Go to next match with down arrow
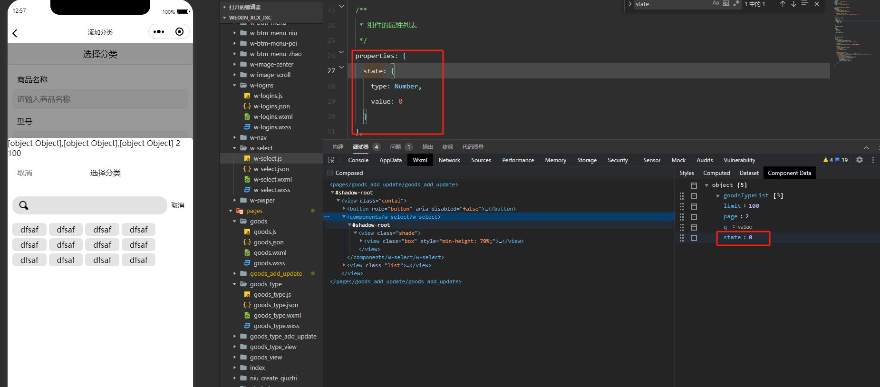880x387 pixels. tap(793, 4)
